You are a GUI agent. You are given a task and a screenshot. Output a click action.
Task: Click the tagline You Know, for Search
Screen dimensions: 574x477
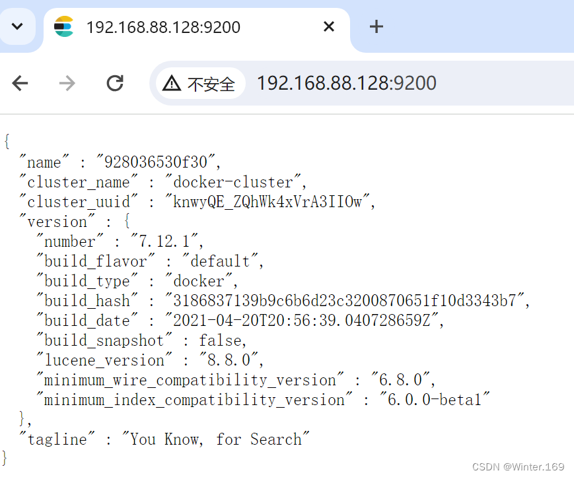click(x=215, y=439)
